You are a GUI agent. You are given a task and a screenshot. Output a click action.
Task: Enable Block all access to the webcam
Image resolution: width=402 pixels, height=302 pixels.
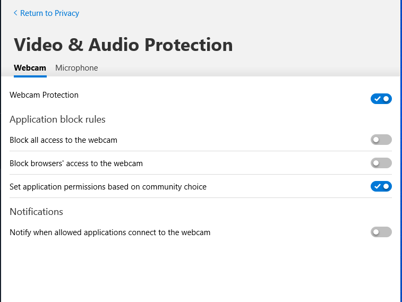[x=381, y=140]
